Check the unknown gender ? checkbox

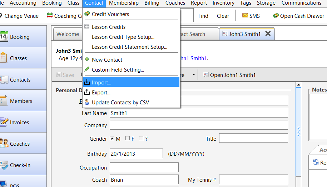141,138
